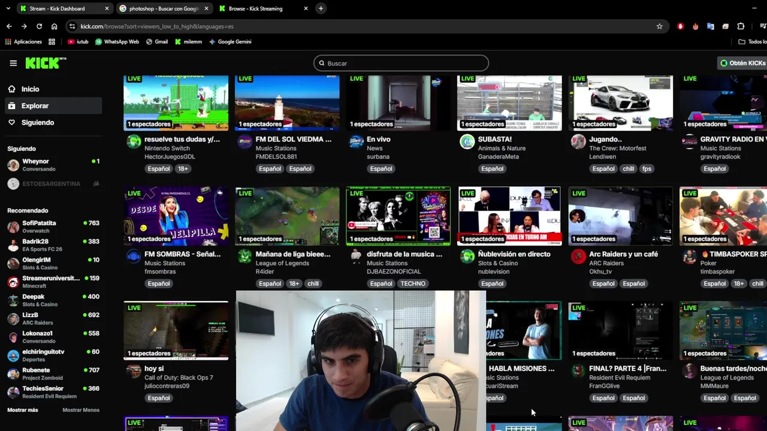Switch to the photoshop Google search tab

click(163, 8)
